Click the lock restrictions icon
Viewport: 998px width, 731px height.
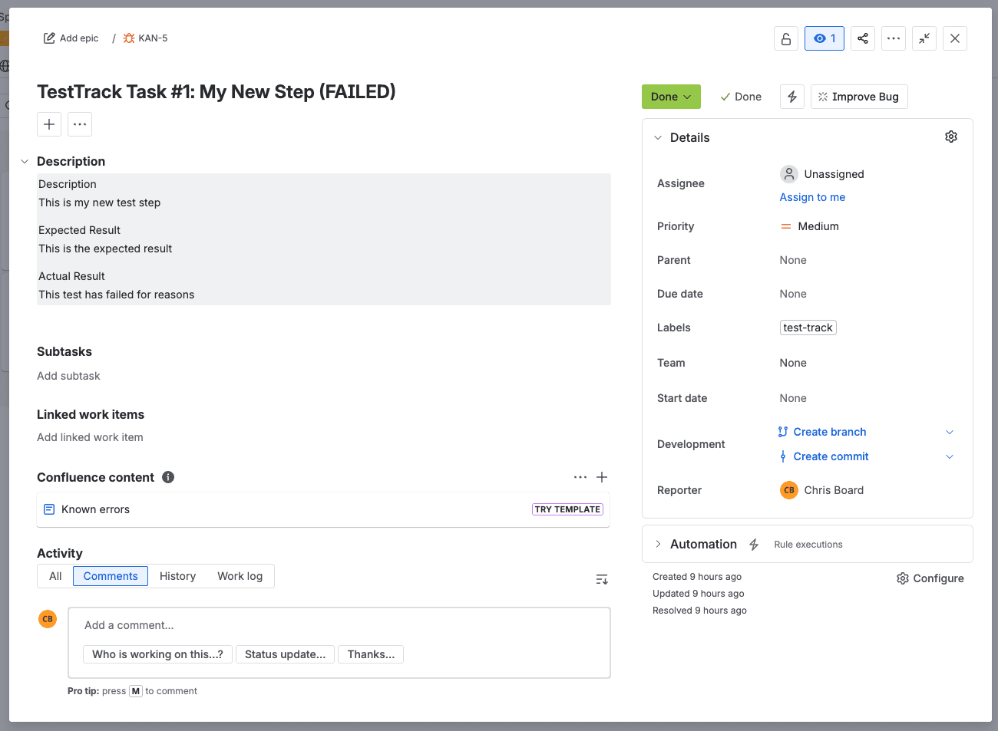pyautogui.click(x=786, y=38)
